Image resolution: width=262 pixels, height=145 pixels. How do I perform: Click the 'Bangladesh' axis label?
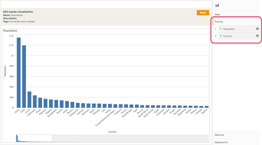[x=52, y=113]
